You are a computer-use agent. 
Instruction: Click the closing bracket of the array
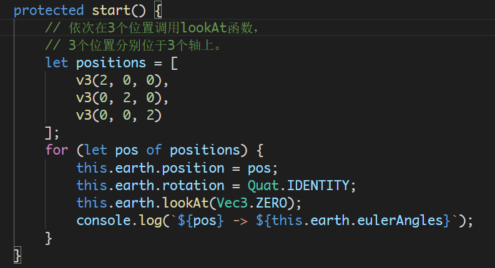(49, 133)
